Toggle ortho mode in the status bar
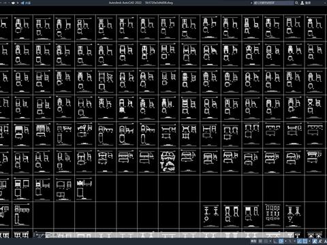Image resolution: width=327 pixels, height=245 pixels. pos(275,241)
